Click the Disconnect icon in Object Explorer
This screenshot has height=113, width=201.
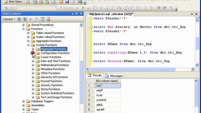[25, 19]
